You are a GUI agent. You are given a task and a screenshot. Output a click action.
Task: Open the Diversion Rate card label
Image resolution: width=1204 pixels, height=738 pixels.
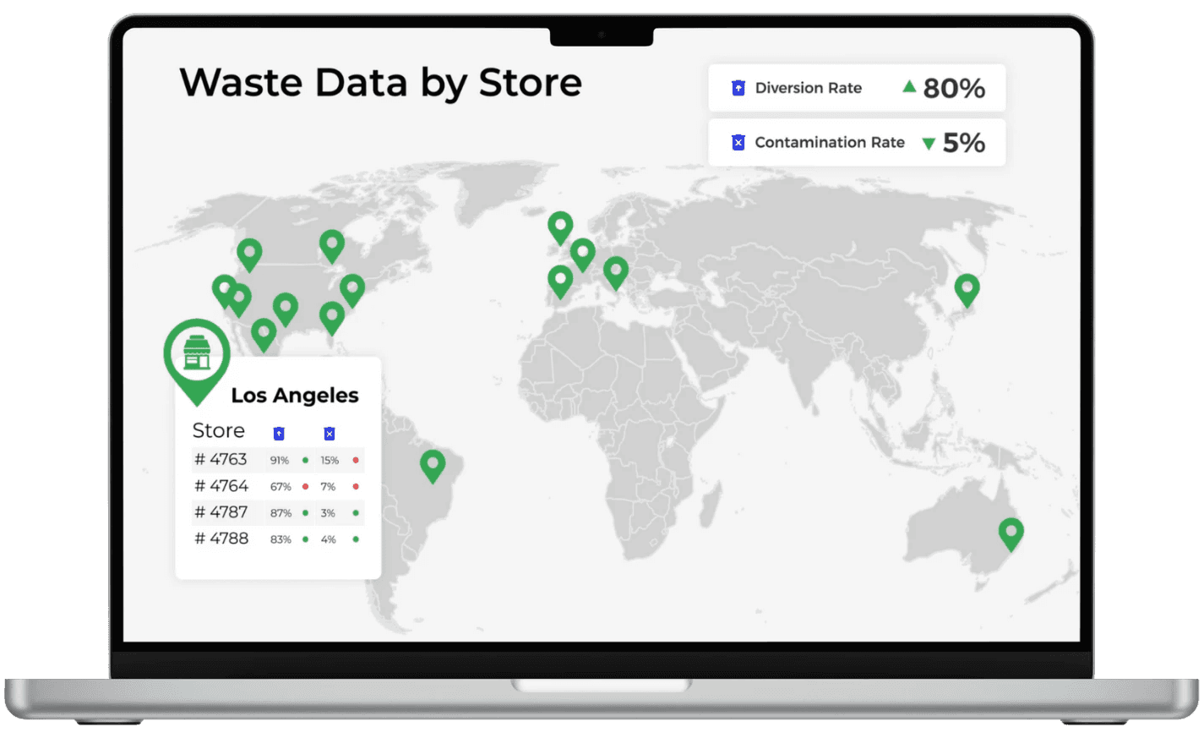809,88
